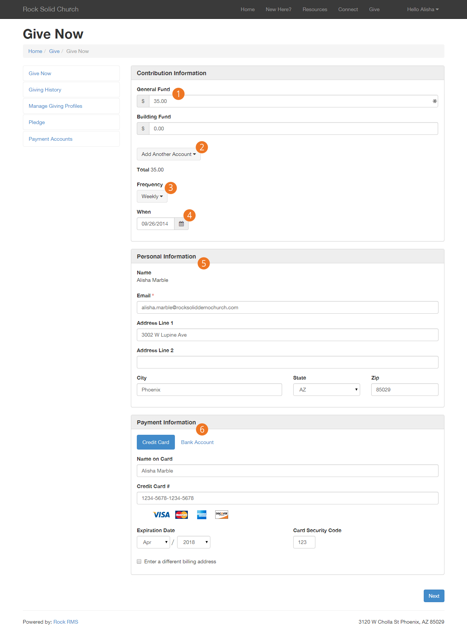467x644 pixels.
Task: Open the State dropdown showing AZ
Action: 326,390
